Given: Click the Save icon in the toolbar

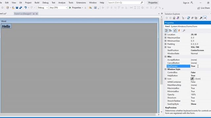Looking at the screenshot, I should [x=17, y=8].
